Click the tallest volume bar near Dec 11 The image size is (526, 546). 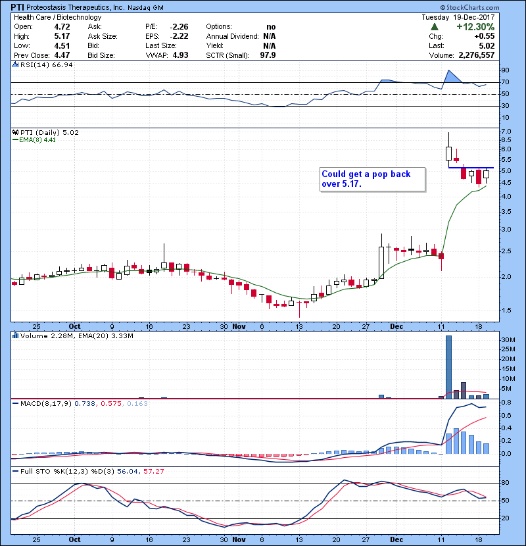coord(448,367)
